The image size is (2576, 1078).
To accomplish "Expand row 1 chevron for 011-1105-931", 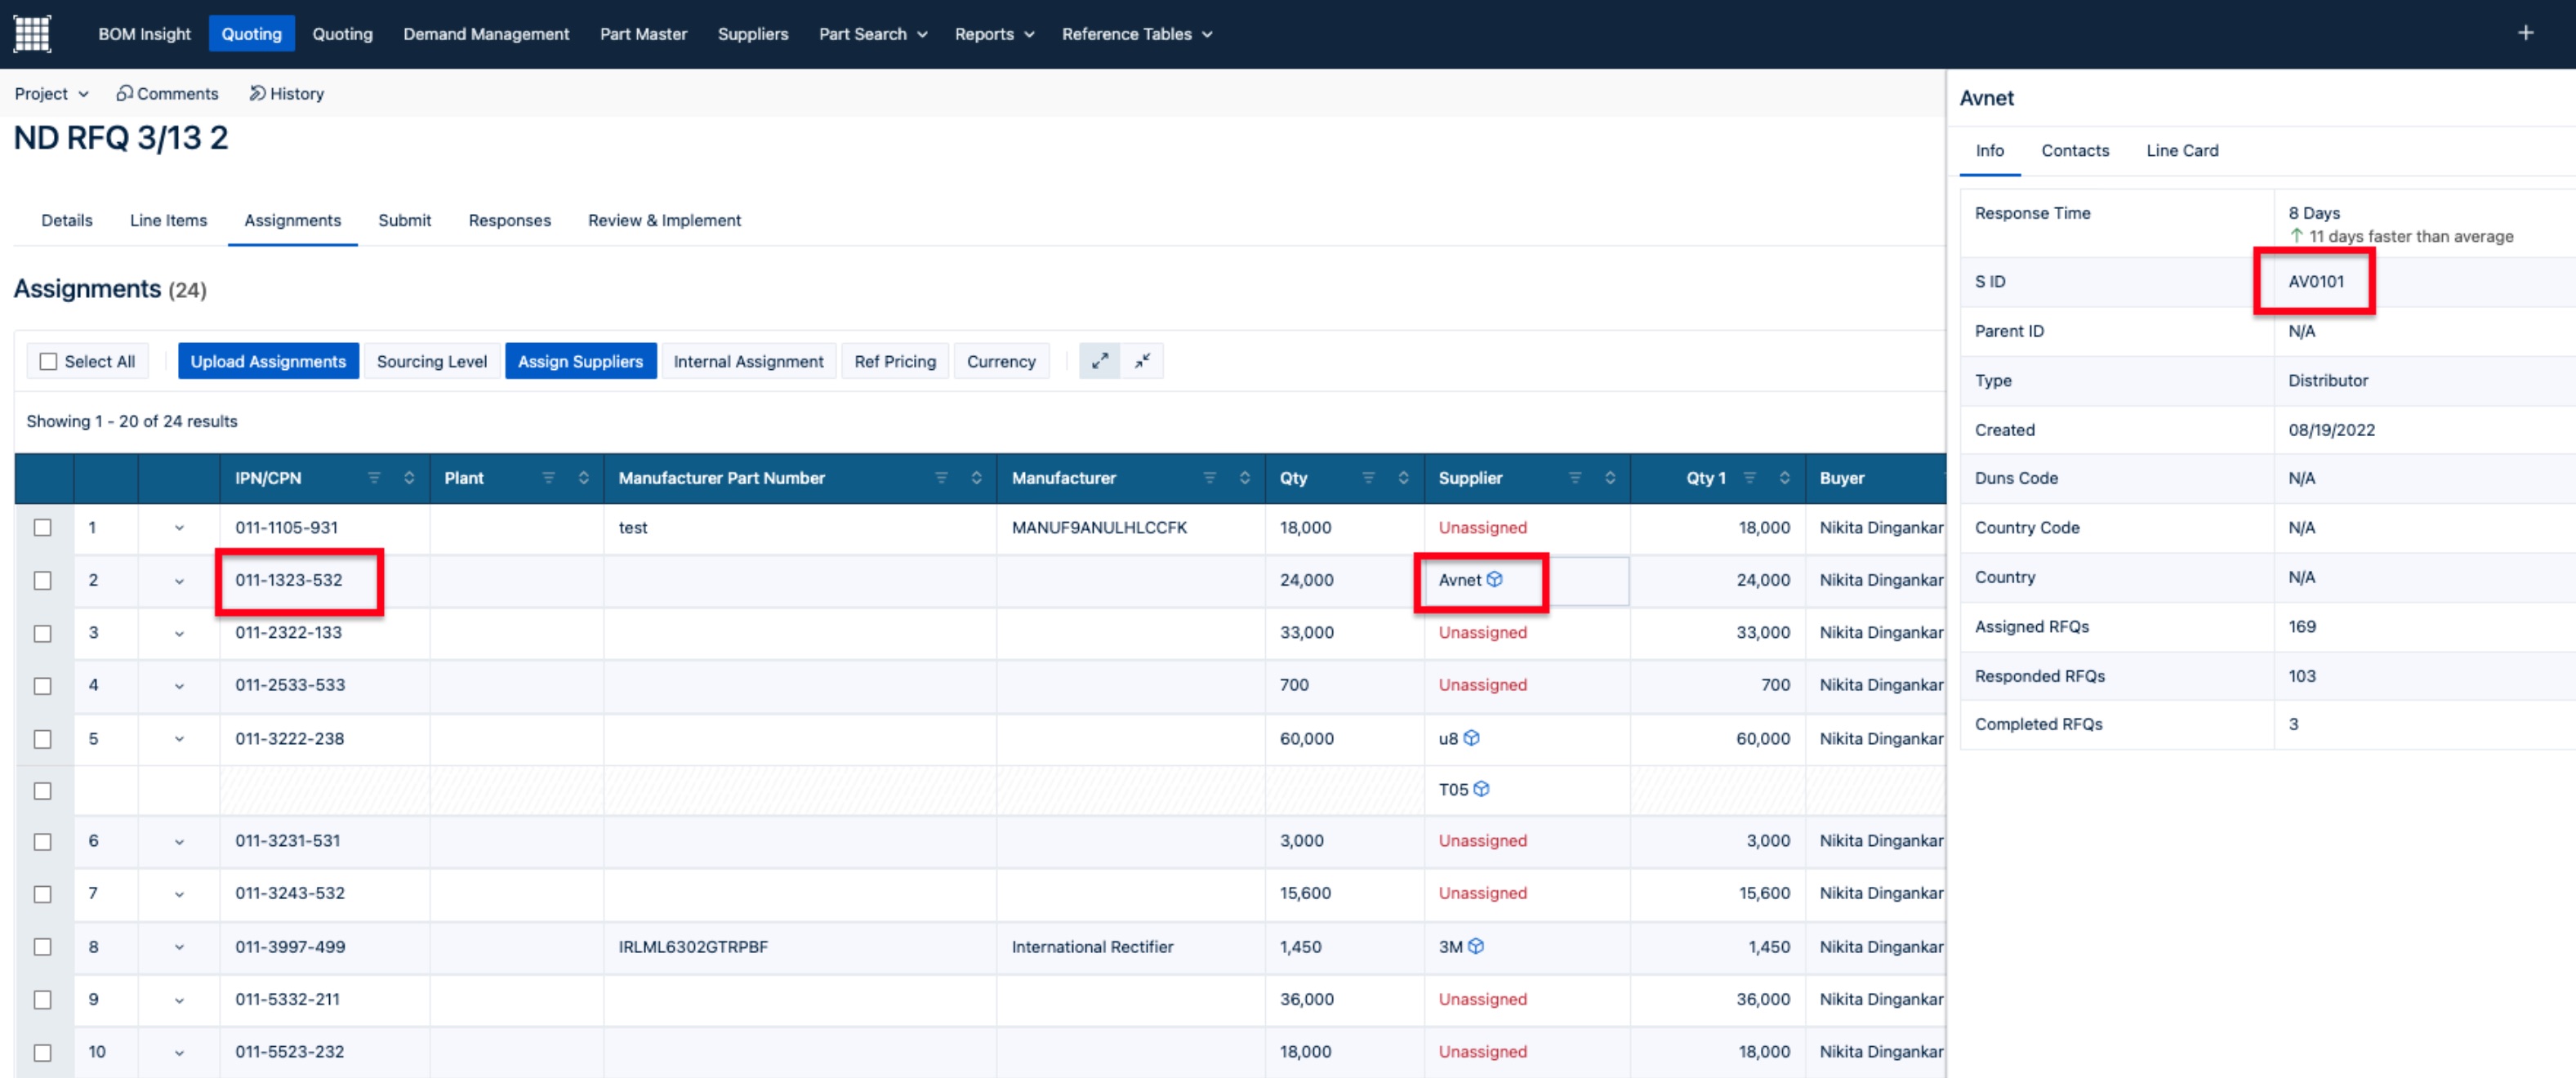I will click(179, 527).
